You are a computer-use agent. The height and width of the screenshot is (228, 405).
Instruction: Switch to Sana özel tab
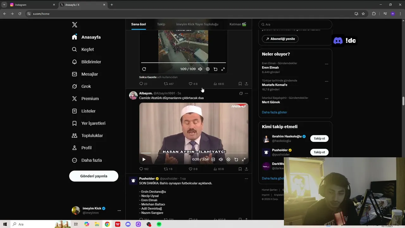point(139,24)
